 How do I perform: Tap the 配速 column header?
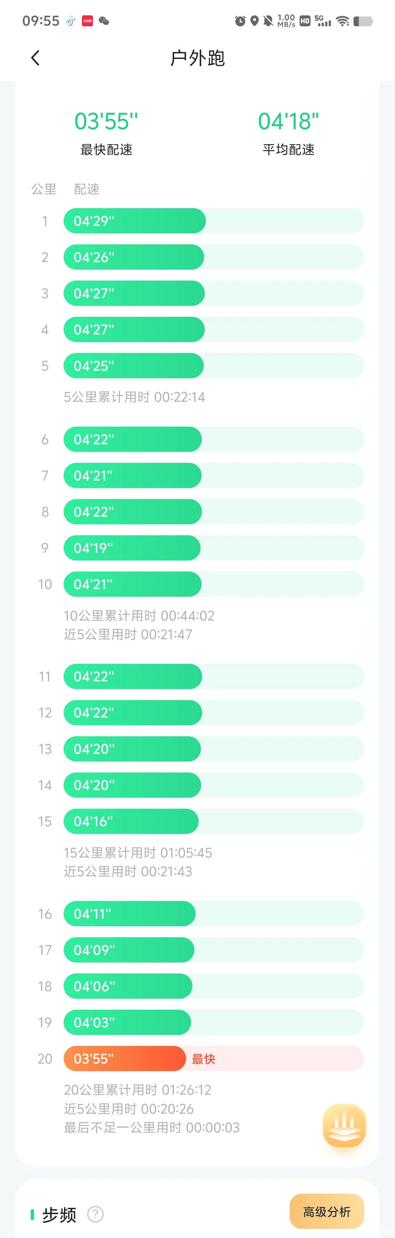click(x=86, y=189)
